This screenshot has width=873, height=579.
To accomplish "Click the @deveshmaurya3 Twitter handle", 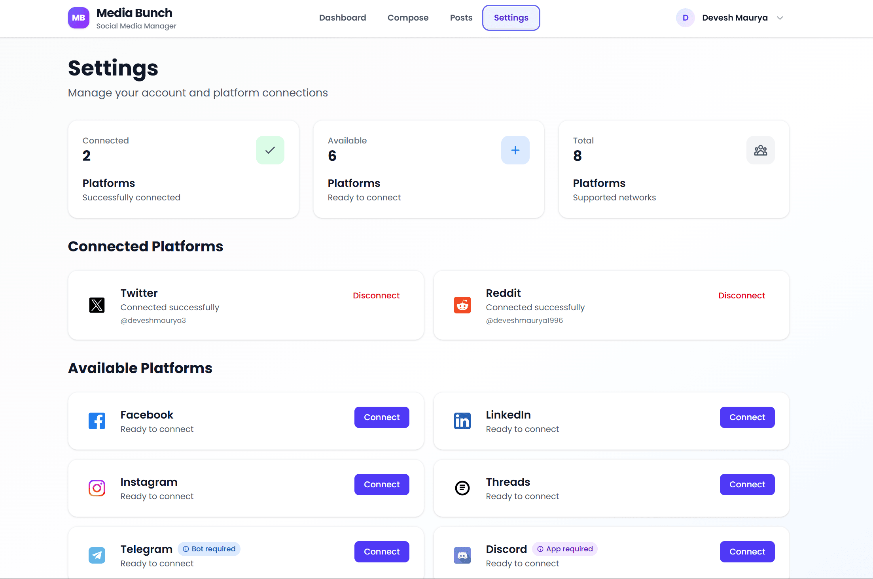I will pos(153,321).
